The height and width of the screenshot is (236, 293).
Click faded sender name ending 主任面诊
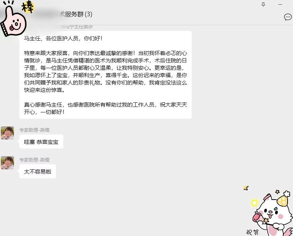point(74,27)
